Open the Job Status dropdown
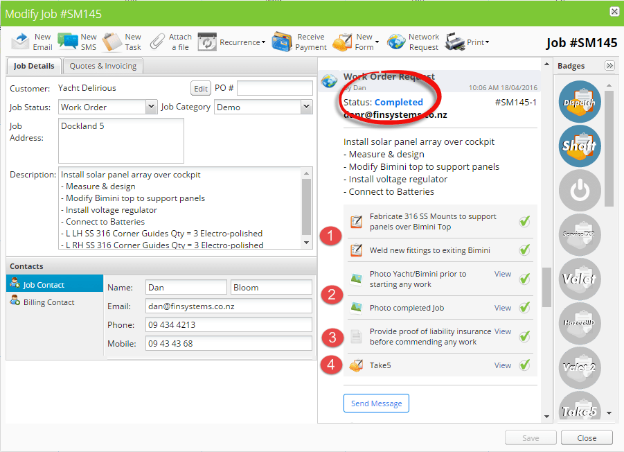624x452 pixels. pos(152,107)
